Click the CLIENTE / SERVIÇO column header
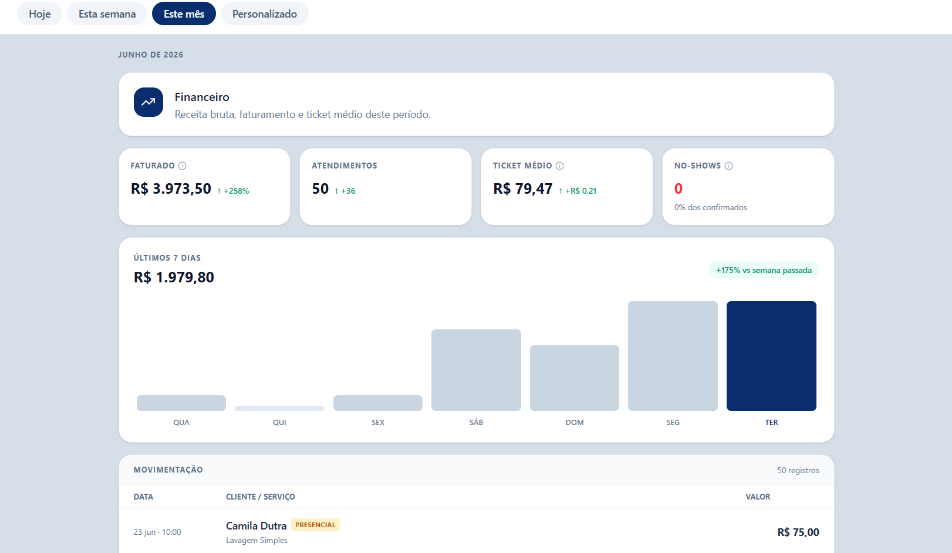This screenshot has width=952, height=553. click(261, 497)
